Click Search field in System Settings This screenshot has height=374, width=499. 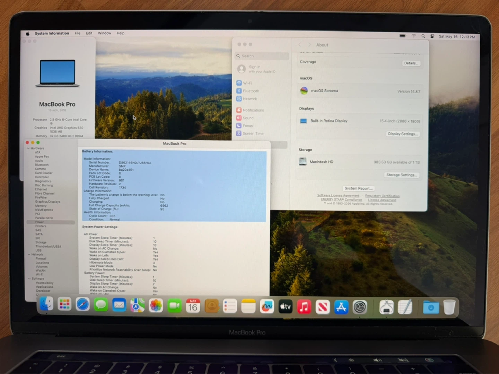click(262, 56)
